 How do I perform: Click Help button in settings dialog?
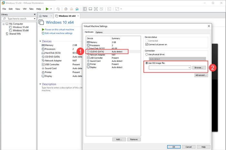point(203,147)
